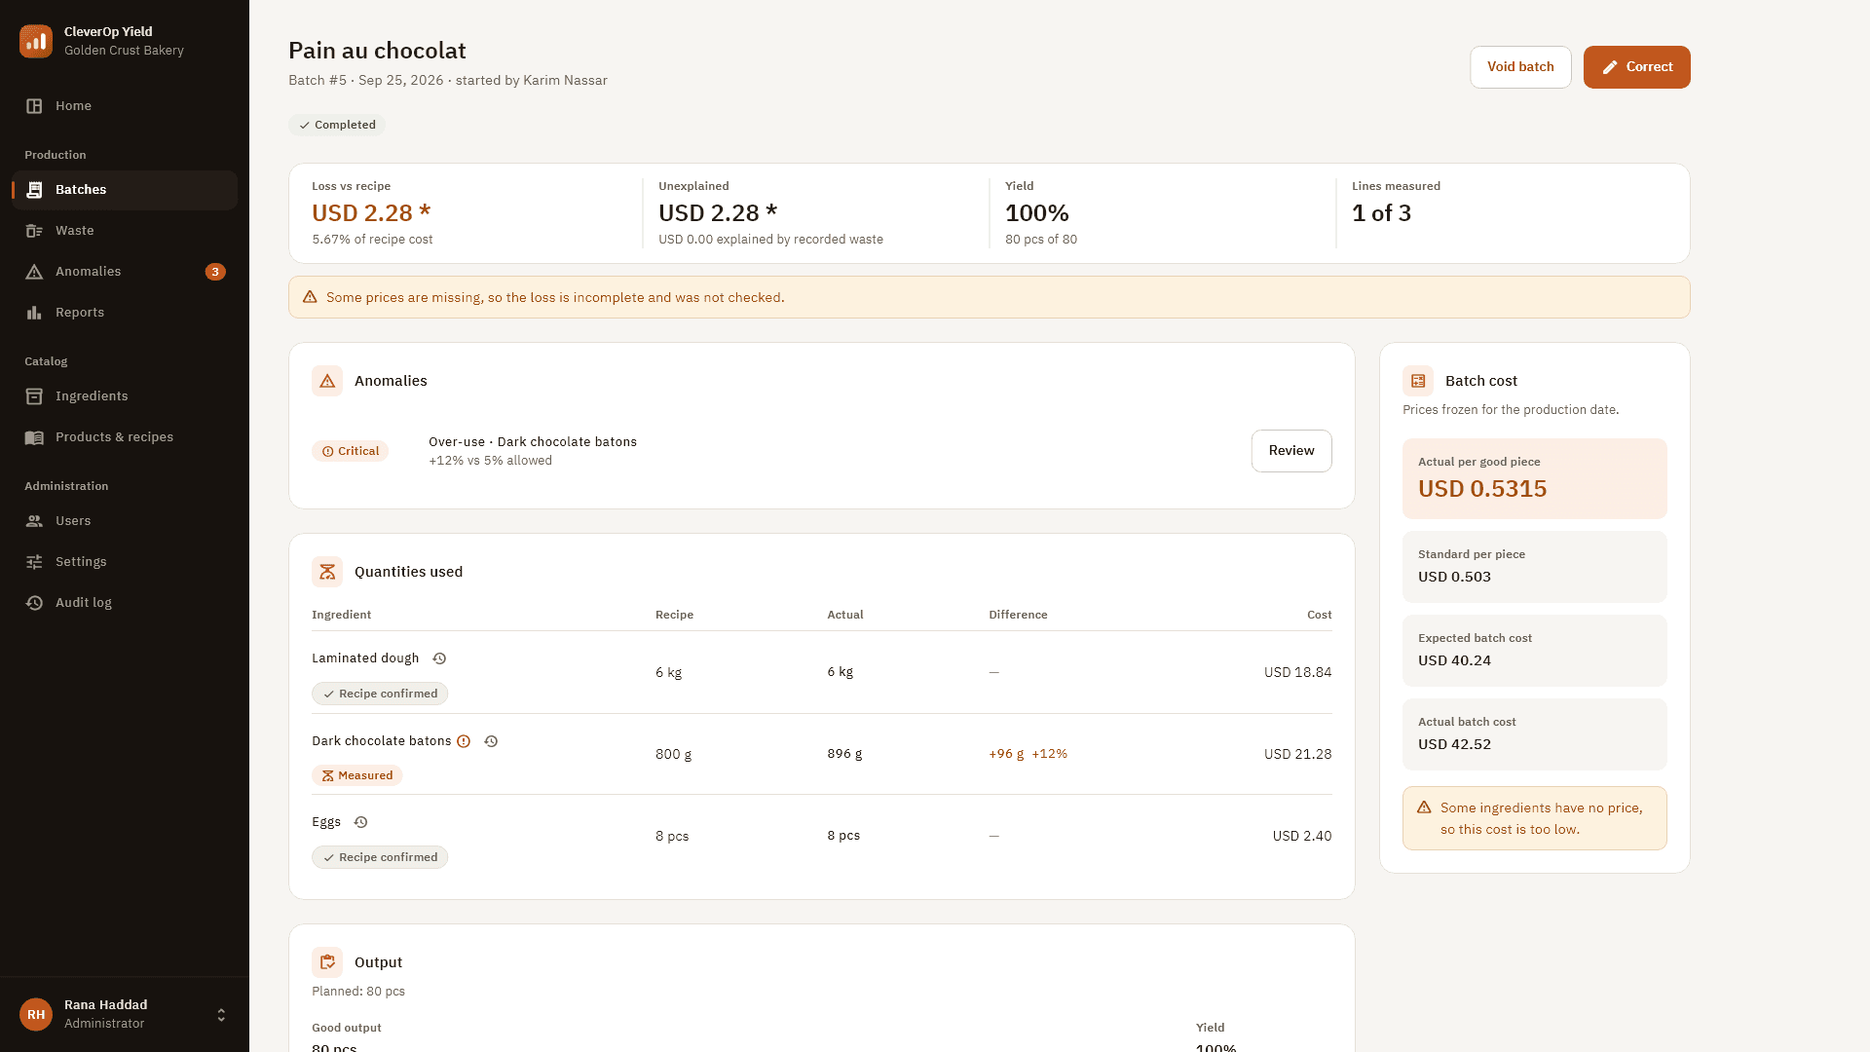Click the Quantities used panel icon
This screenshot has height=1052, width=1870.
click(327, 572)
